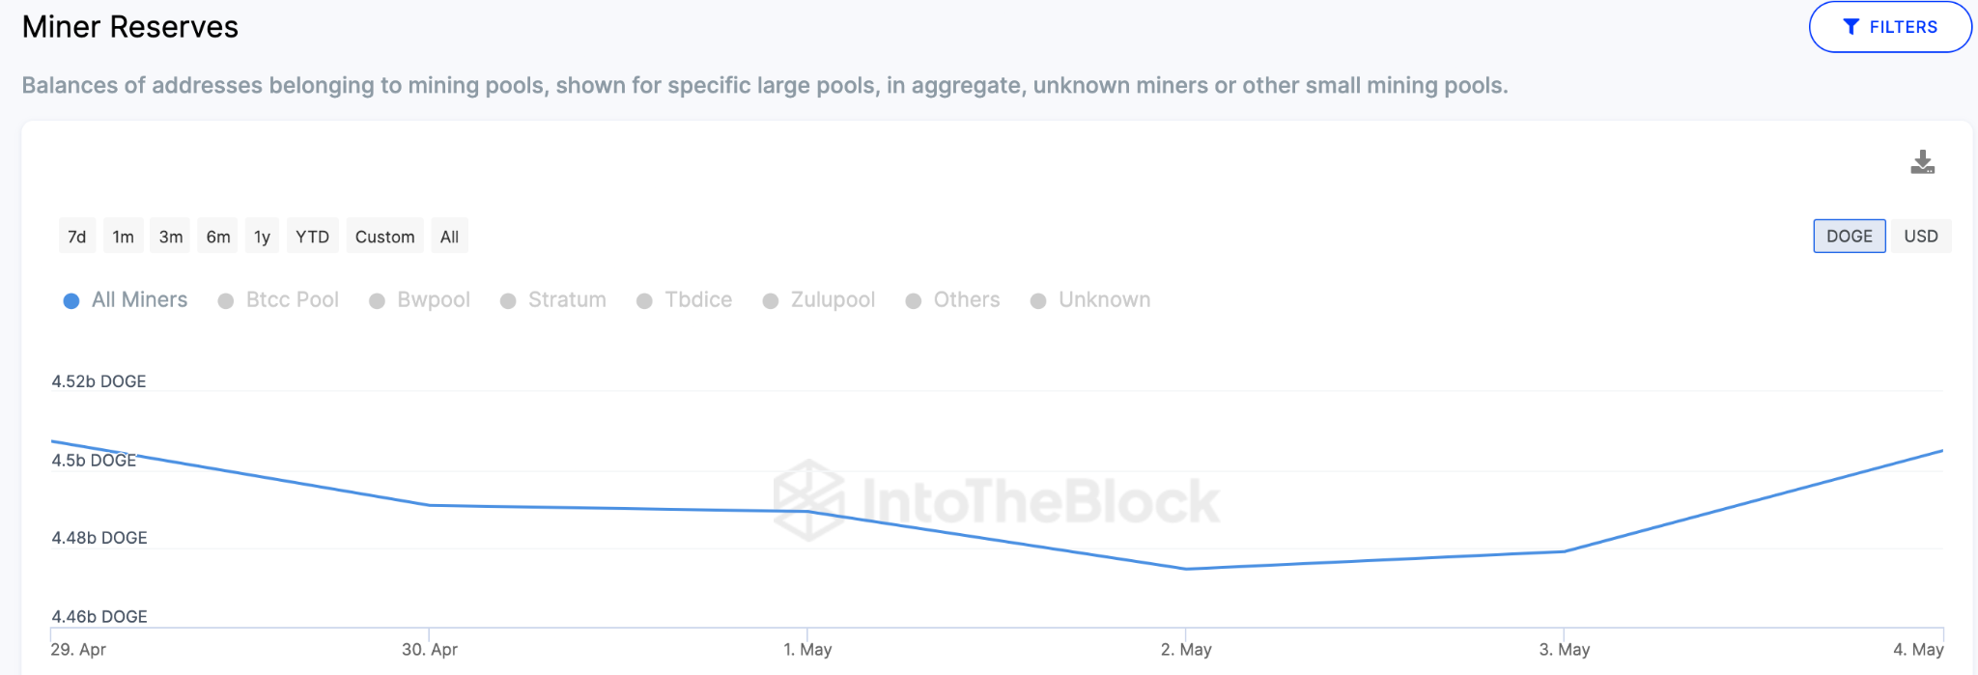The width and height of the screenshot is (1978, 675).
Task: Switch the range to 1m
Action: [124, 237]
